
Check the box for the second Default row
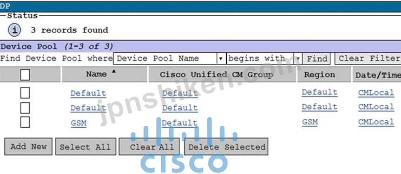25,108
